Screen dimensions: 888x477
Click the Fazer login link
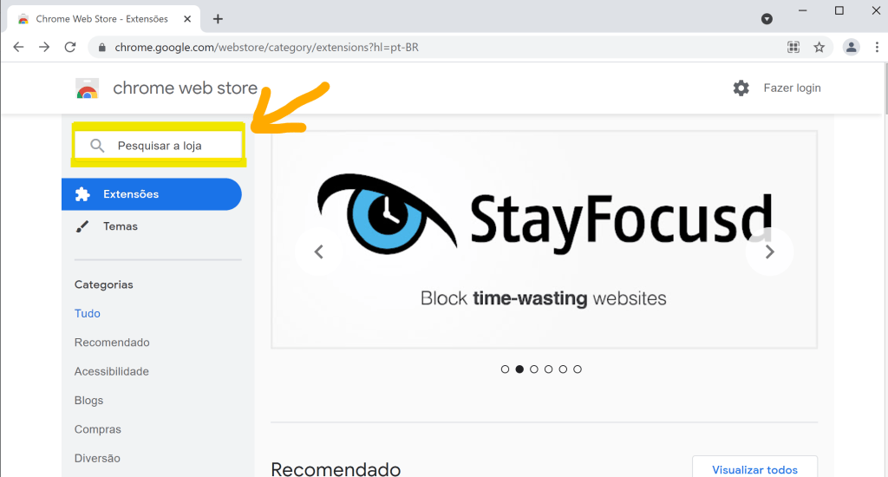[x=792, y=88]
